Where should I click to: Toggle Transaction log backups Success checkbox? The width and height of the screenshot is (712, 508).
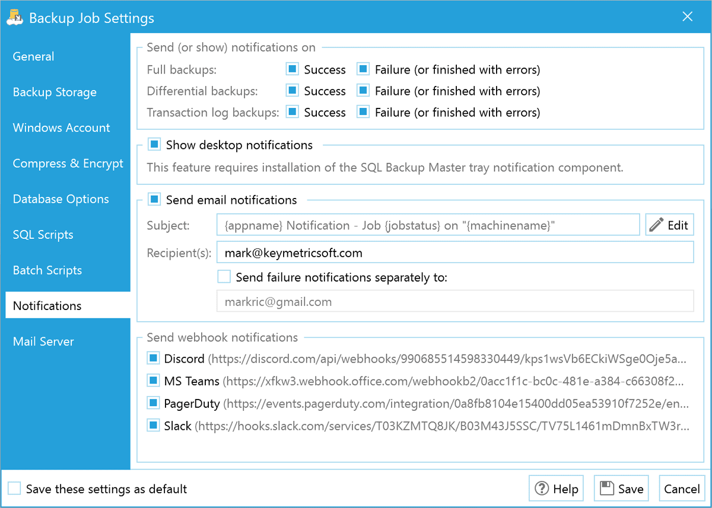[292, 112]
